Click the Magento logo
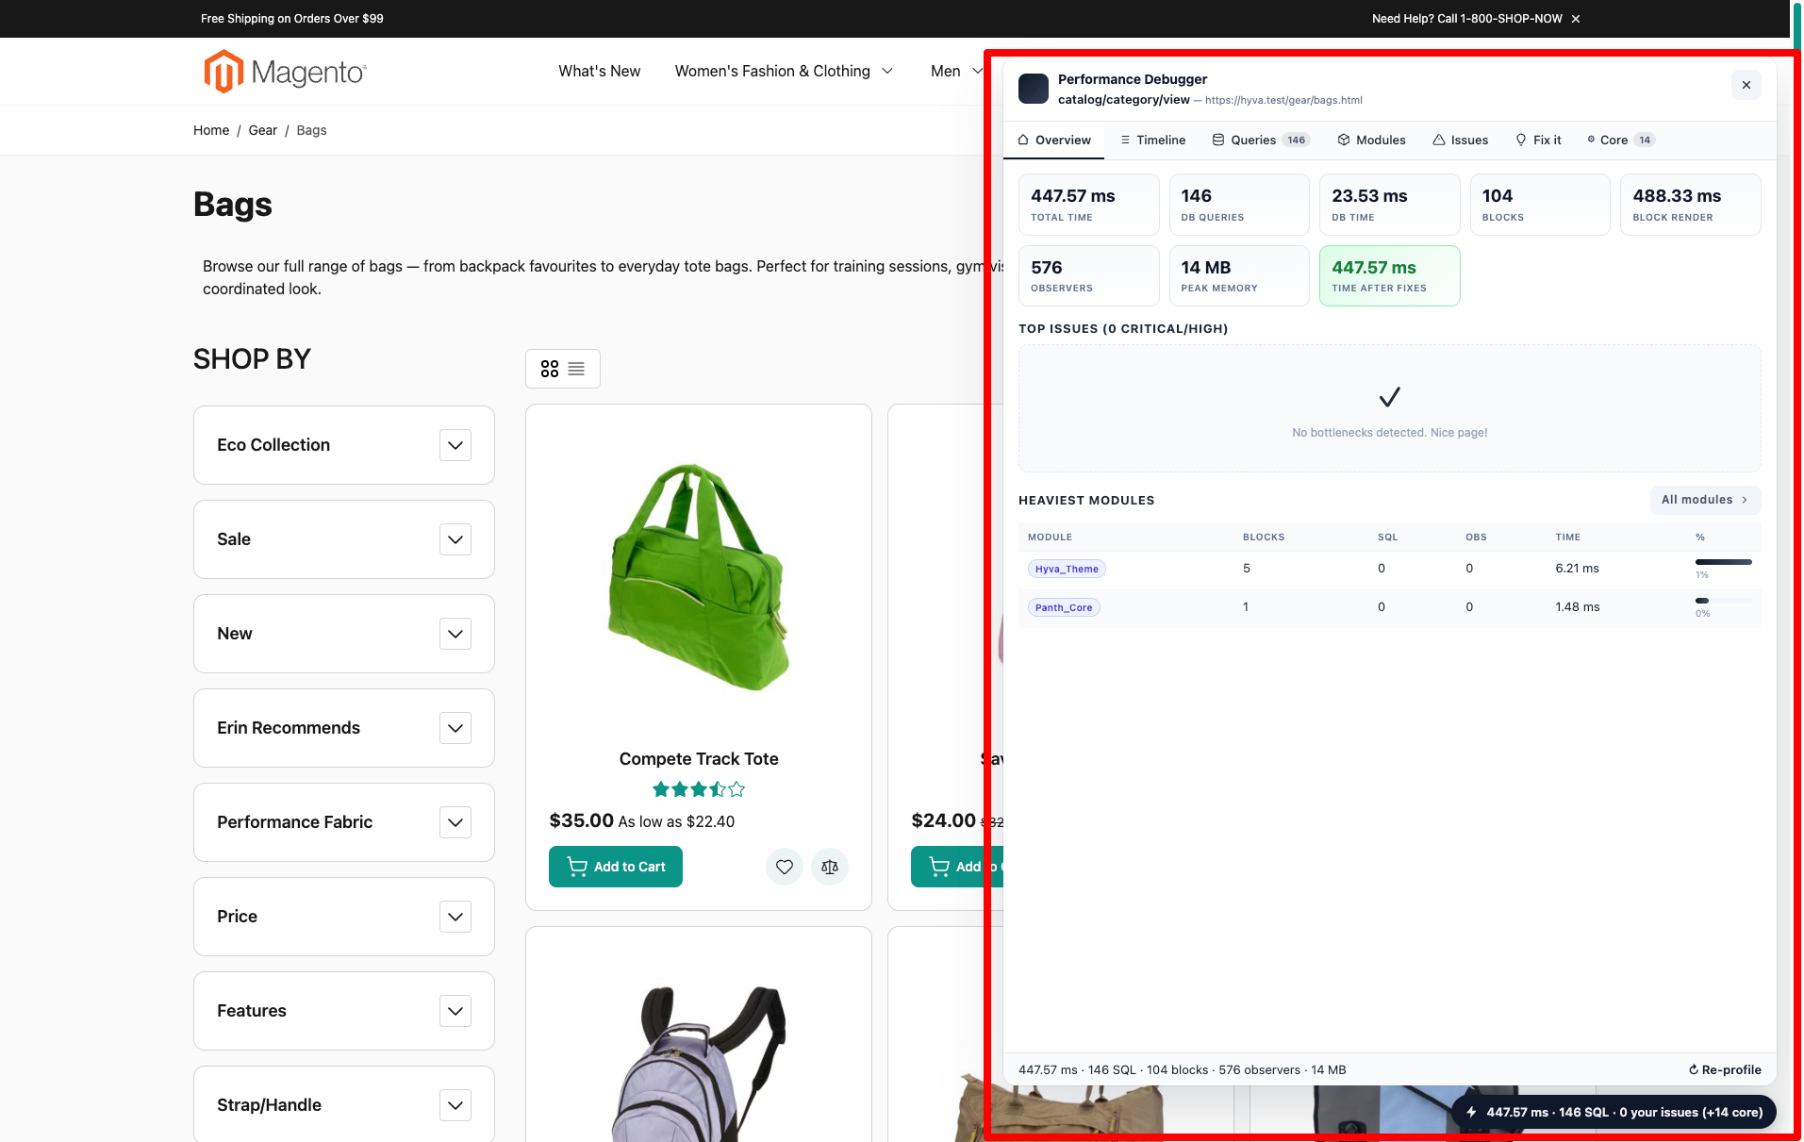Image resolution: width=1804 pixels, height=1142 pixels. [x=285, y=72]
